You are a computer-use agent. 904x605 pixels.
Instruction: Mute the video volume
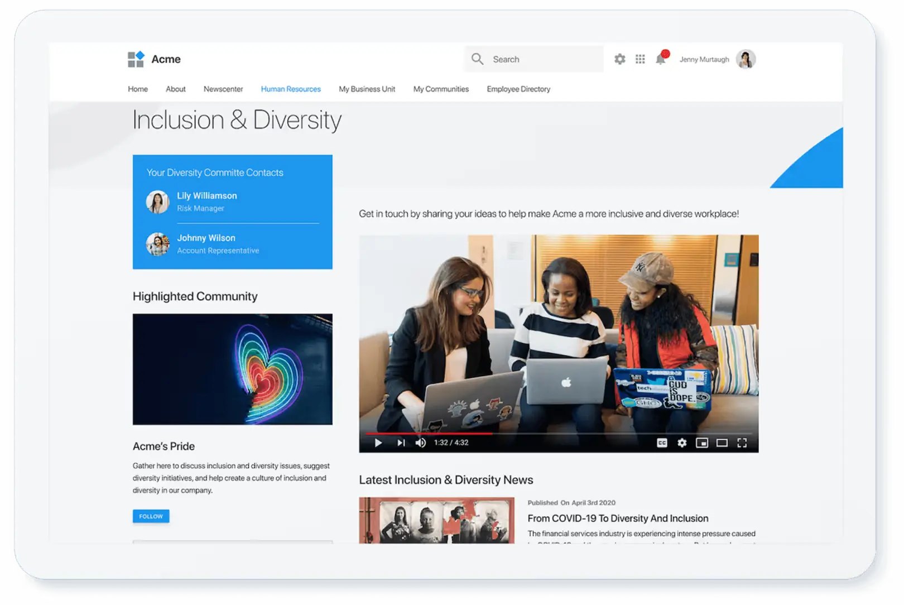point(421,443)
